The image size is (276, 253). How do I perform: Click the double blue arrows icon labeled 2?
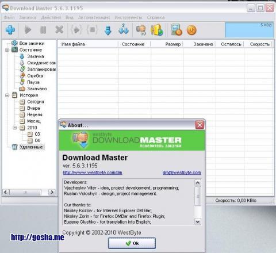point(124,29)
